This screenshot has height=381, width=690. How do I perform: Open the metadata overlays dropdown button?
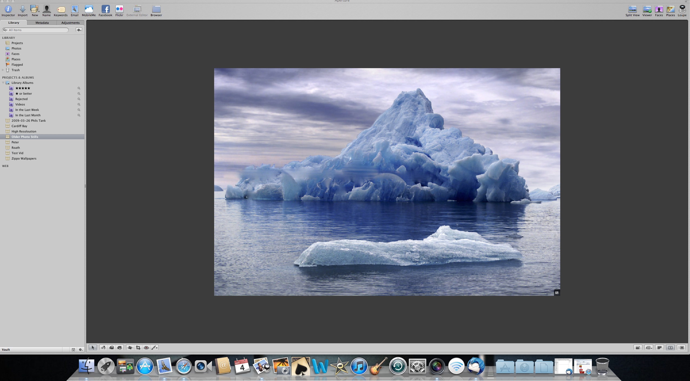649,347
